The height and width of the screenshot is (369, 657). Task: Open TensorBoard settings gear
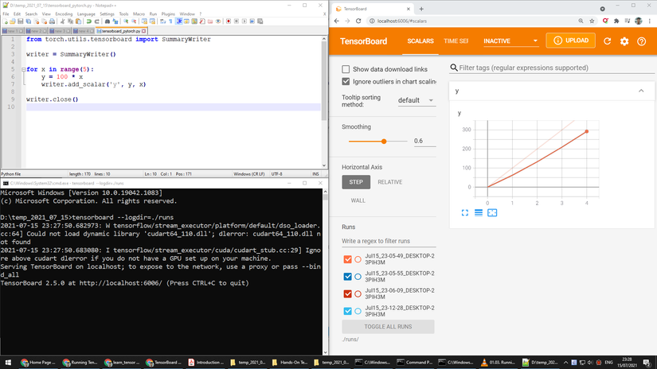point(624,41)
